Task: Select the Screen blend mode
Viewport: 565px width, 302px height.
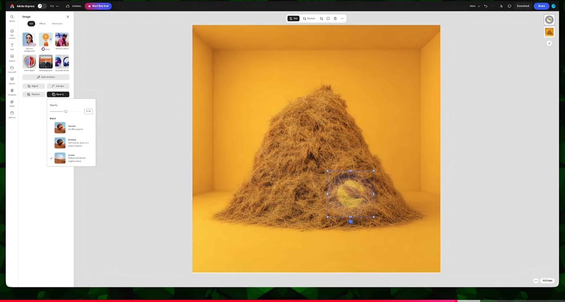Action: click(72, 158)
